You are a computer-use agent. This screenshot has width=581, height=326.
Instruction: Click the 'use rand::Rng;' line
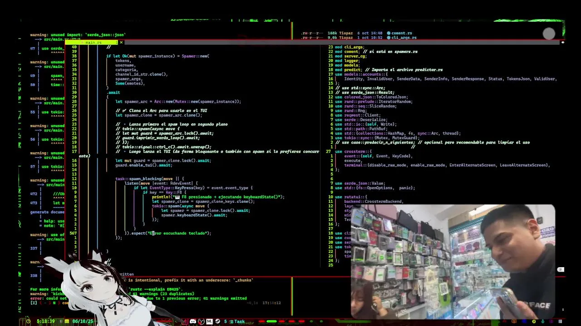pos(351,110)
